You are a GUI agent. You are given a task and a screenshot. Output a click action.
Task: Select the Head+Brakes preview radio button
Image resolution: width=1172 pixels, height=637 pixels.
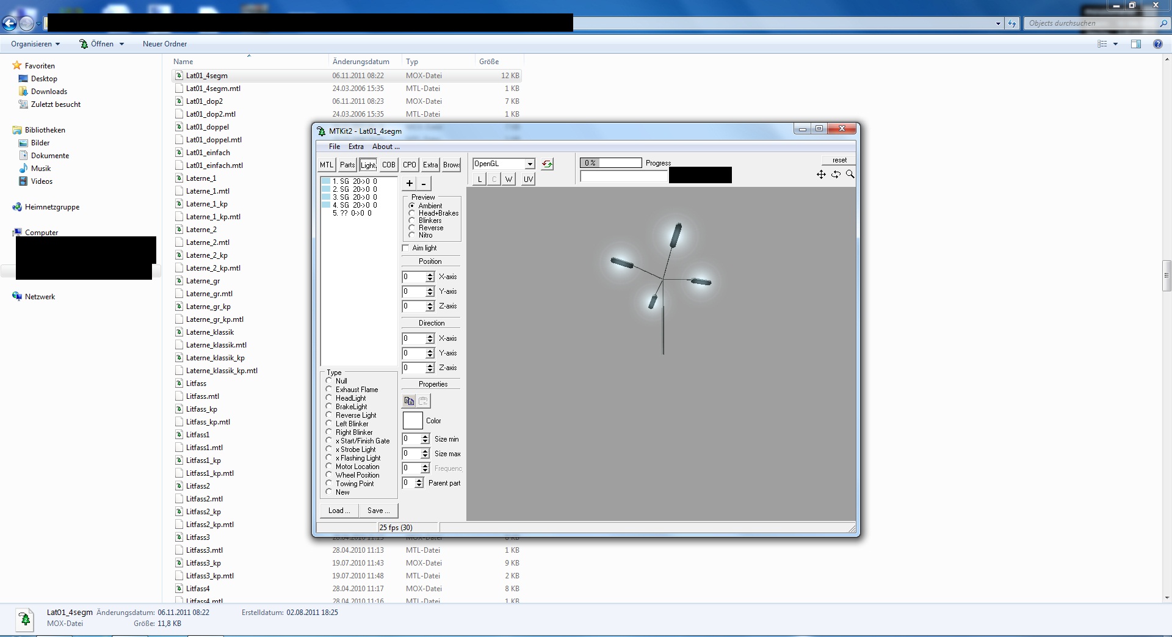[x=412, y=213]
